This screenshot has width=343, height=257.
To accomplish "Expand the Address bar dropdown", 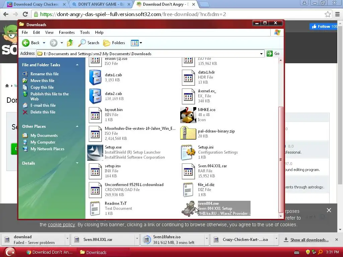I will (261, 54).
